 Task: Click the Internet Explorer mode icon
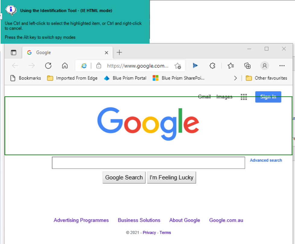[x=84, y=66]
